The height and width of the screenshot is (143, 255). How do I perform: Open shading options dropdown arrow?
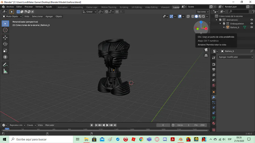pyautogui.click(x=207, y=16)
